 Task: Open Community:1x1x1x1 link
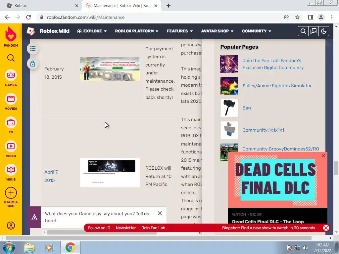coord(263,130)
